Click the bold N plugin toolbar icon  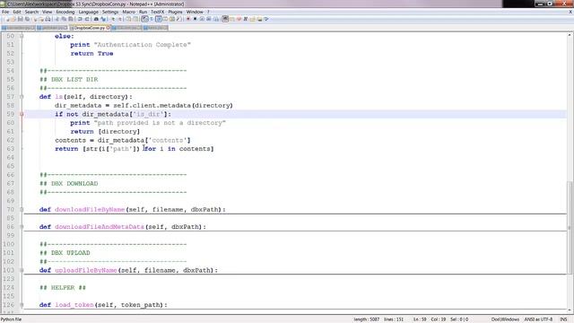click(x=245, y=19)
